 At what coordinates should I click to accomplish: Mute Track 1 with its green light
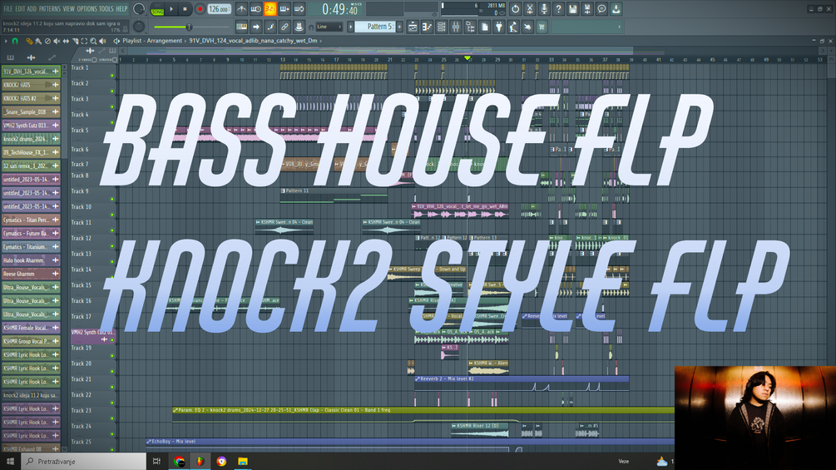[112, 76]
